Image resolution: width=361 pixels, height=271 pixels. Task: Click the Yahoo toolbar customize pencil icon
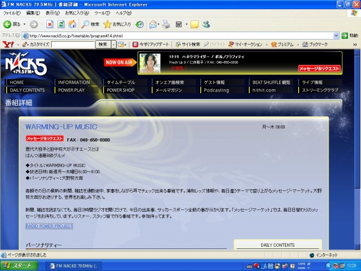click(25, 44)
